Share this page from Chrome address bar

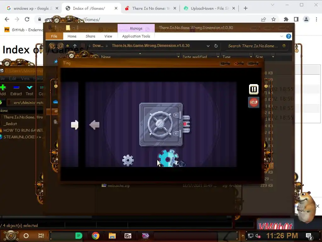[x=263, y=19]
